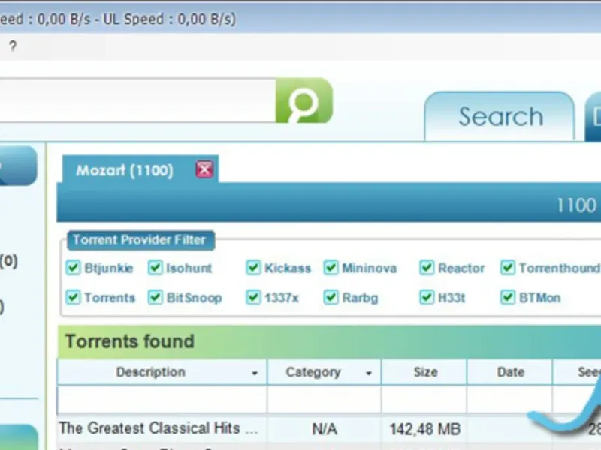The height and width of the screenshot is (450, 601).
Task: Click the Category filter field below header
Action: 325,400
